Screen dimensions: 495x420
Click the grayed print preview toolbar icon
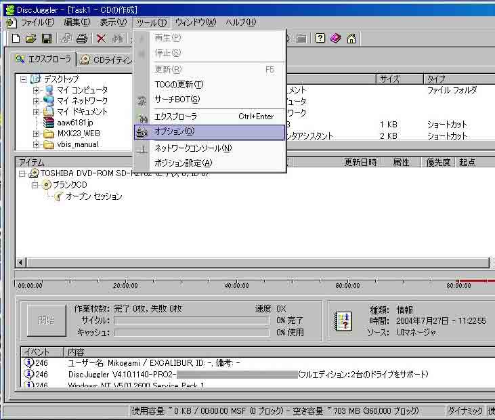[x=66, y=39]
